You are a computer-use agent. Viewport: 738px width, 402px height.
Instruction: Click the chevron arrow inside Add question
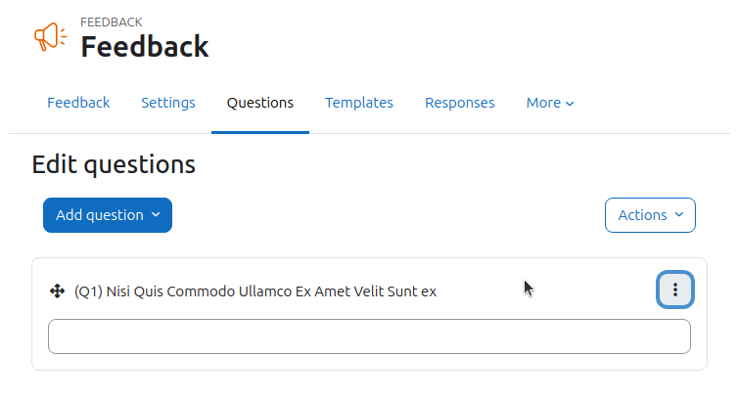[156, 215]
